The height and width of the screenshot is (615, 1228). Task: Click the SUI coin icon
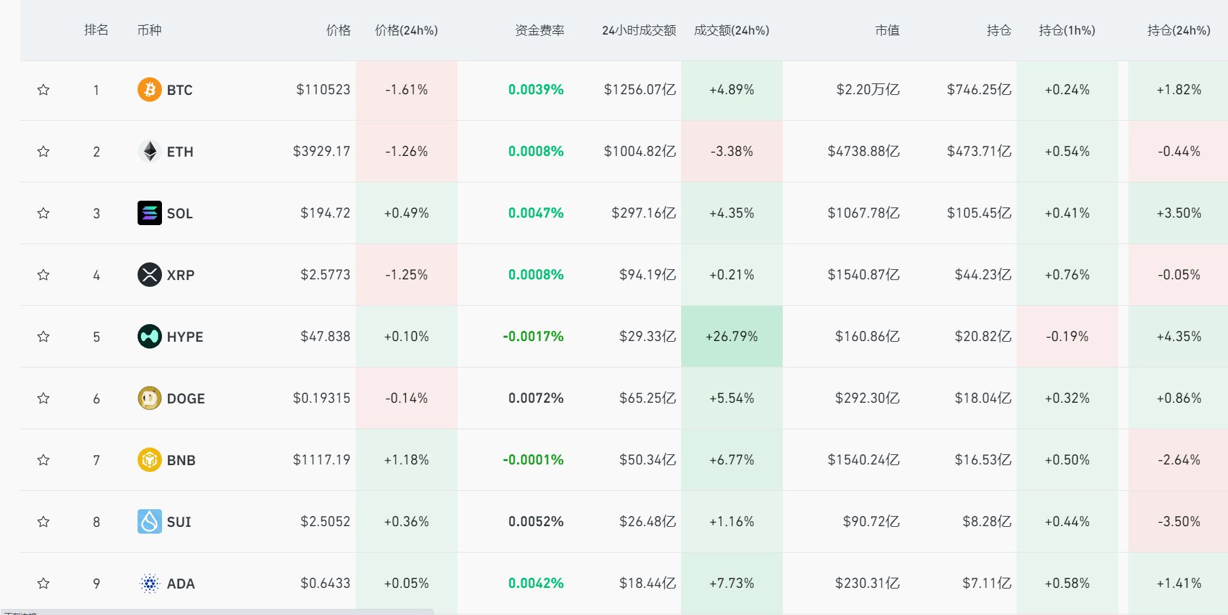click(x=149, y=521)
